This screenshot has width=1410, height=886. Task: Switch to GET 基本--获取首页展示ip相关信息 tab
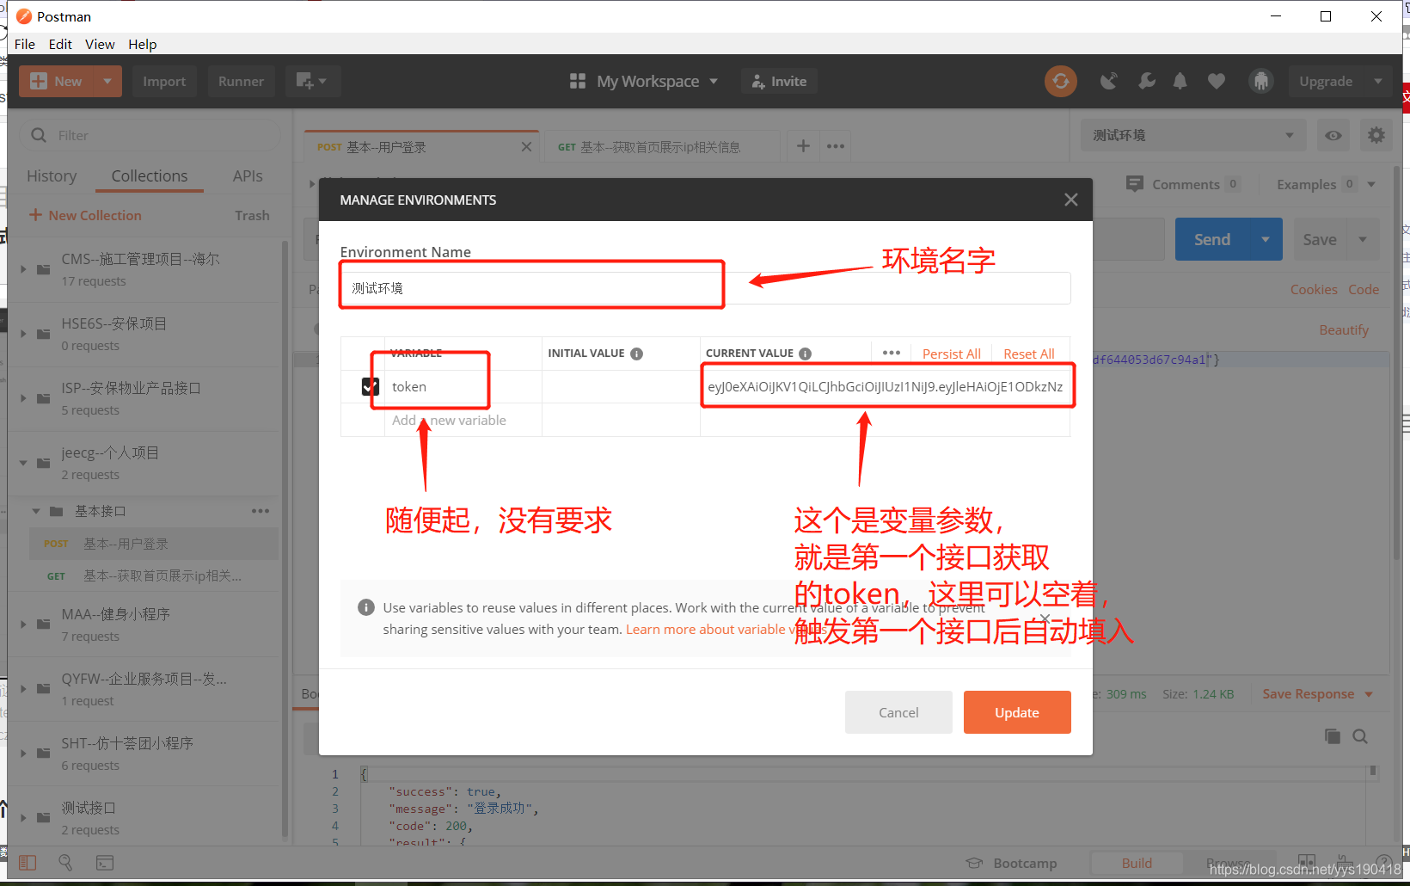pos(662,147)
